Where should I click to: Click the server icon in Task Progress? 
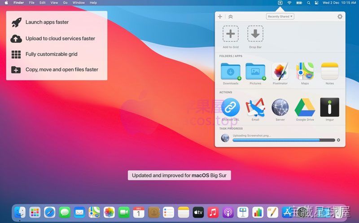(x=225, y=138)
